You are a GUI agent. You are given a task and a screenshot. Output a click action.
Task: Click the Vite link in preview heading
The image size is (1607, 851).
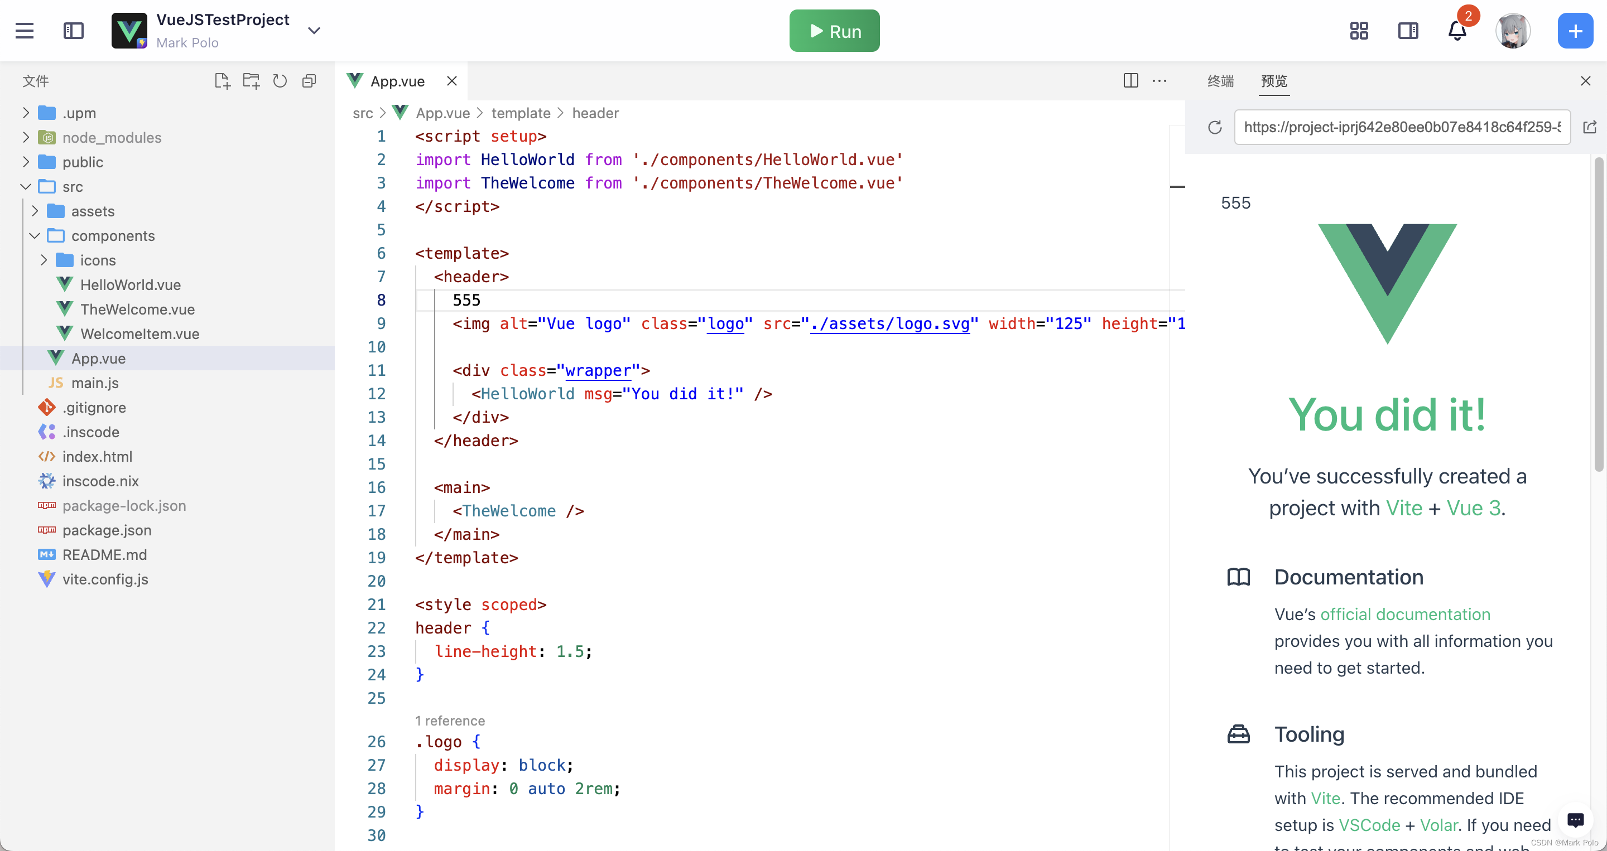coord(1404,507)
